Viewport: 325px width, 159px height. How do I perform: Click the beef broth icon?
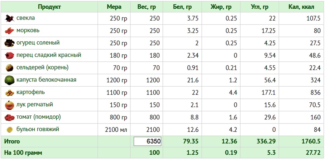[9, 130]
